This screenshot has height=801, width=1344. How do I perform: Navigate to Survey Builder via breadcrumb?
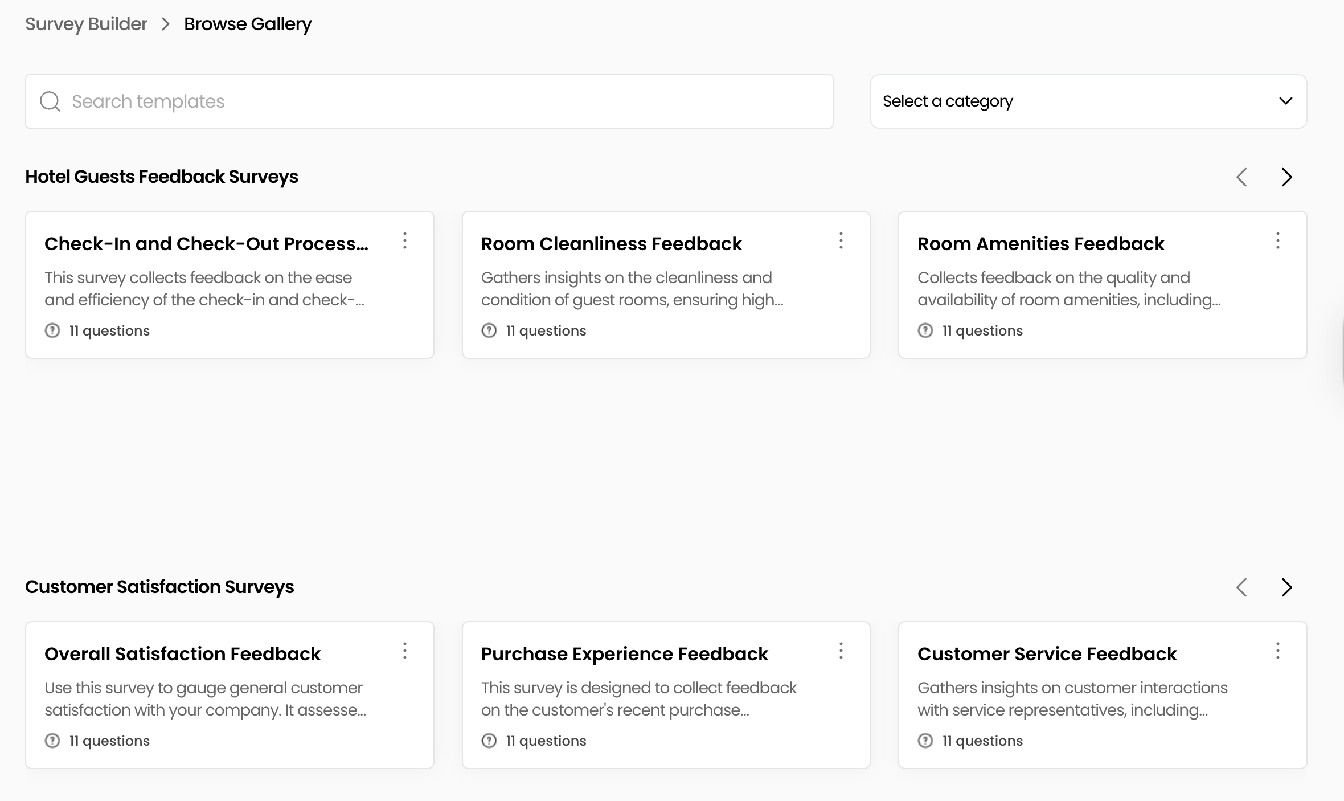click(85, 23)
